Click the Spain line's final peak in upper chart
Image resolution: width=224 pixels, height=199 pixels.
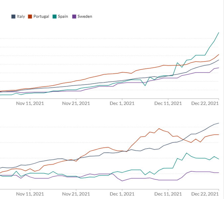[219, 33]
